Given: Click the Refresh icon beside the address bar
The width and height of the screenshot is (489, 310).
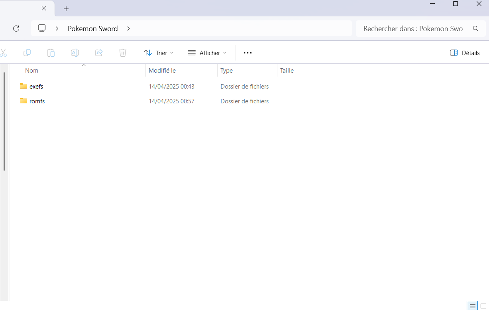Looking at the screenshot, I should (x=16, y=28).
